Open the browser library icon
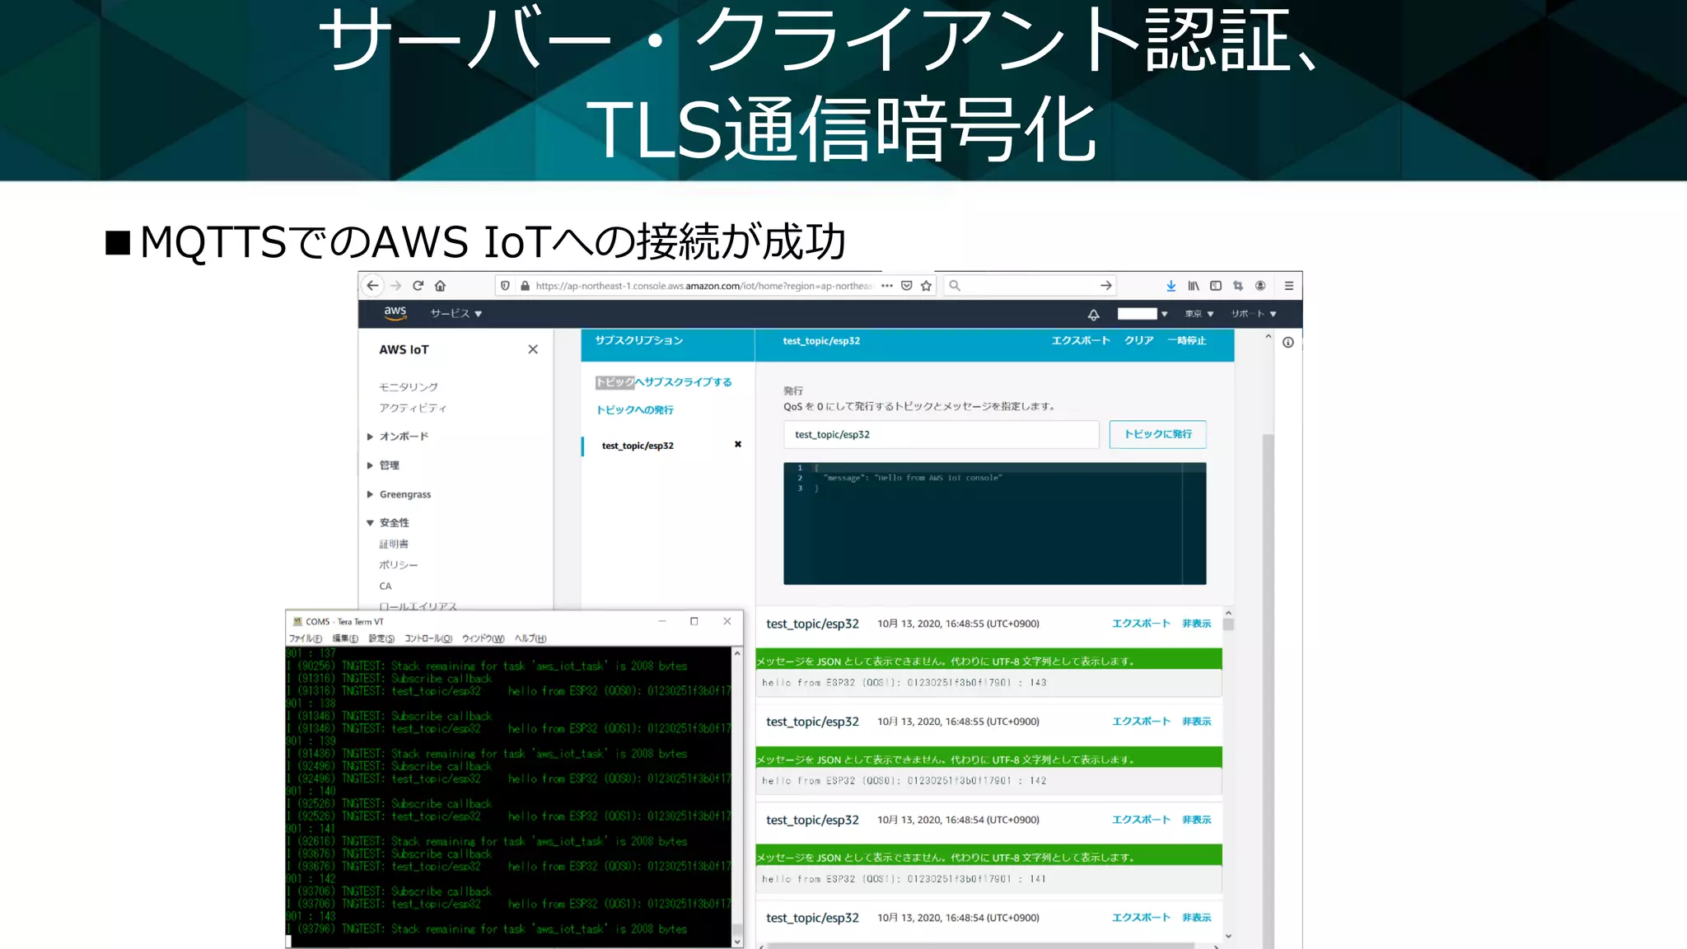This screenshot has width=1687, height=949. click(1194, 286)
